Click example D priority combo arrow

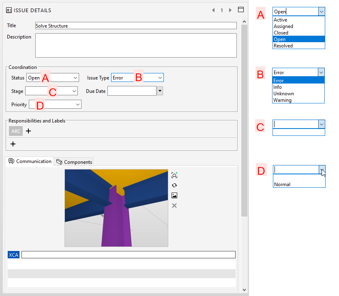322,169
